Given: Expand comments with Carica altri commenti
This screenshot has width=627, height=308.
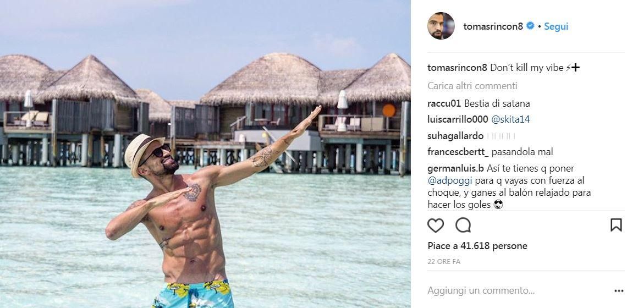Looking at the screenshot, I should (x=472, y=86).
